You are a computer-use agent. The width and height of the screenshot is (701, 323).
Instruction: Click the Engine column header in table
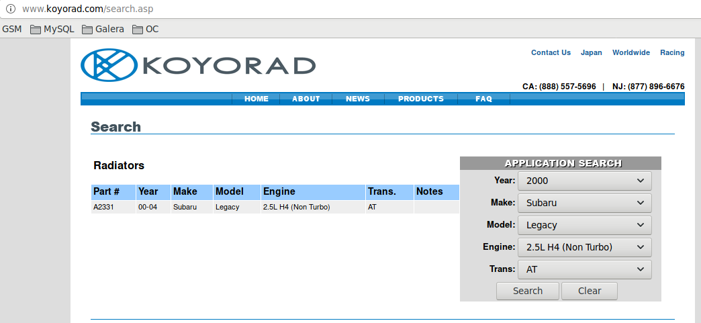[313, 192]
